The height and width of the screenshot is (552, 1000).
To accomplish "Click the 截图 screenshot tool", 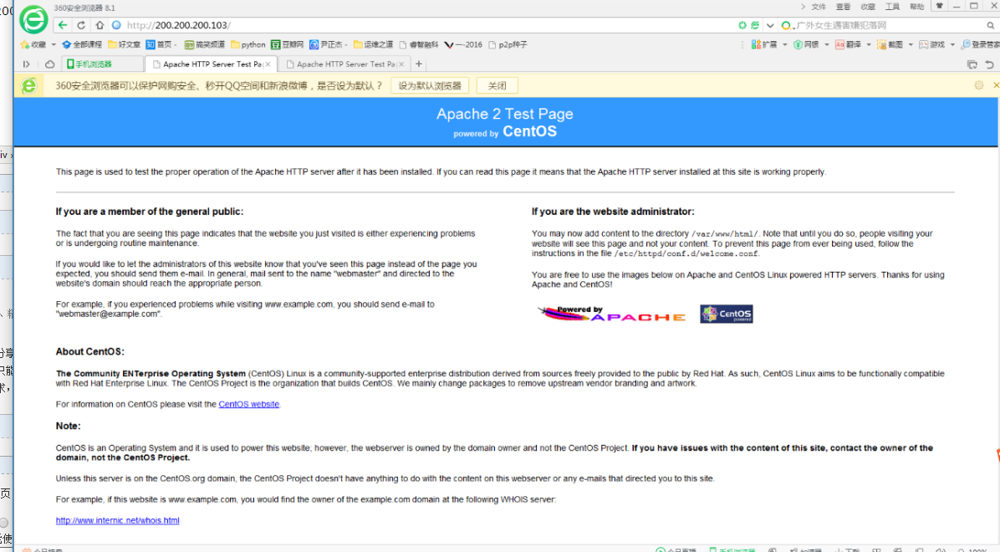I will (x=890, y=44).
